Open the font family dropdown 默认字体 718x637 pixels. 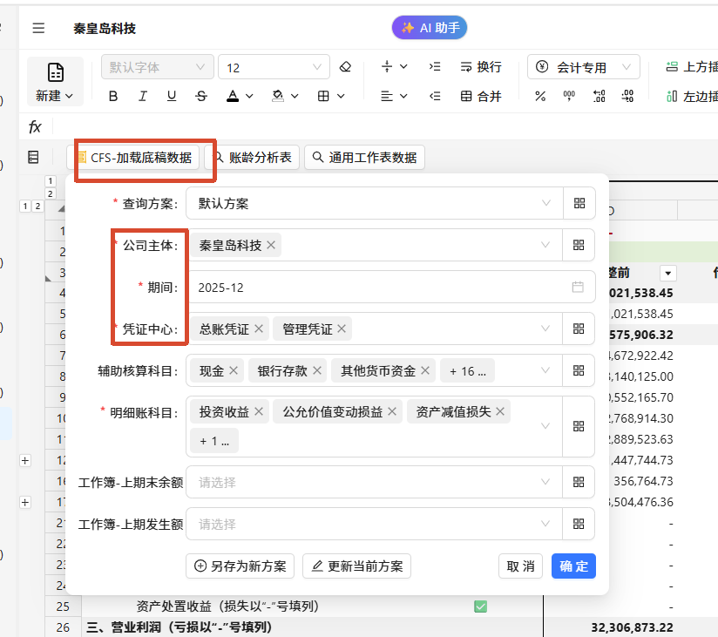[158, 67]
